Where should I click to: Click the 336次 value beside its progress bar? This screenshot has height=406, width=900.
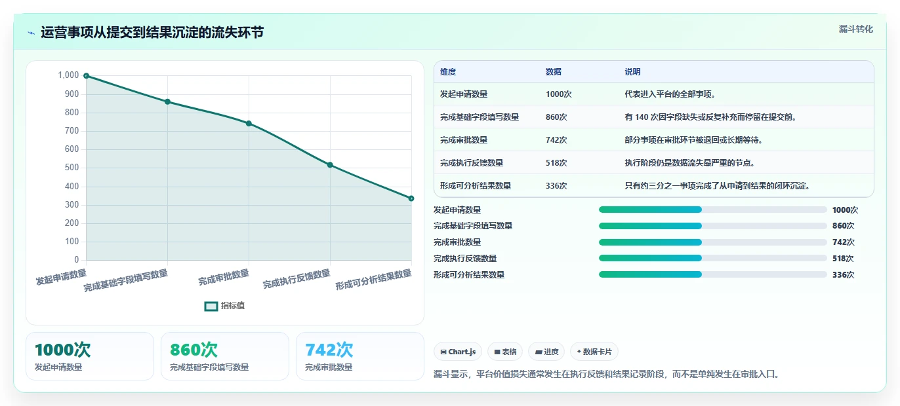(843, 275)
